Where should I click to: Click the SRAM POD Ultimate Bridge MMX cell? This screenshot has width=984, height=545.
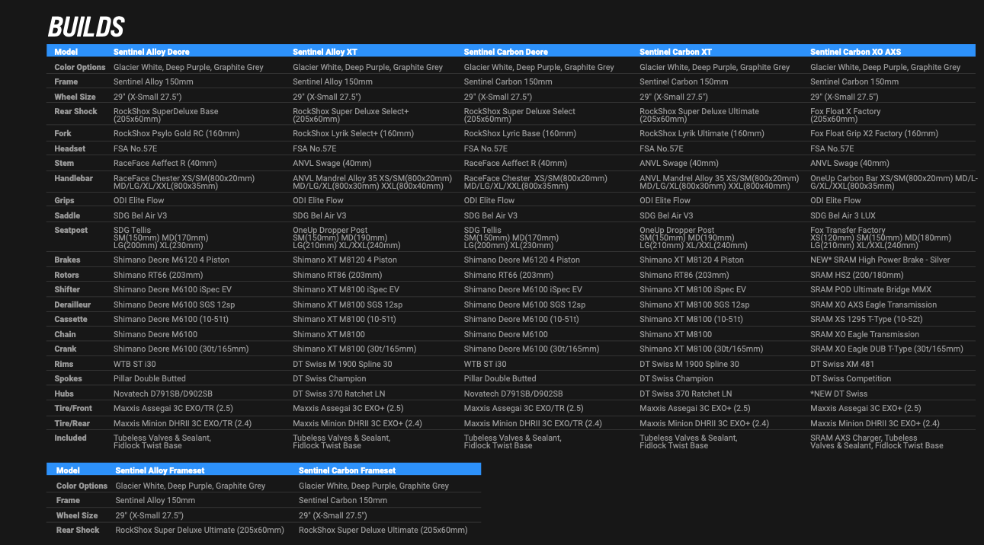pos(871,289)
